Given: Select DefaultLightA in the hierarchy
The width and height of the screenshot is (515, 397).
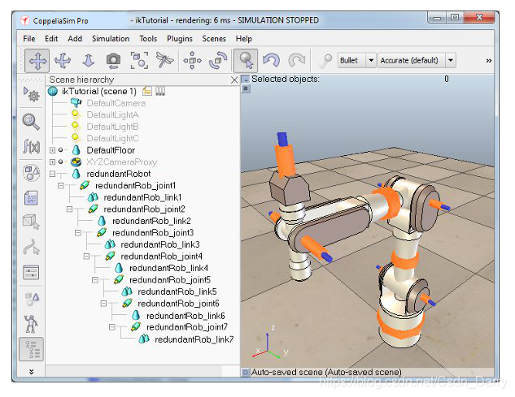Looking at the screenshot, I should [x=112, y=115].
